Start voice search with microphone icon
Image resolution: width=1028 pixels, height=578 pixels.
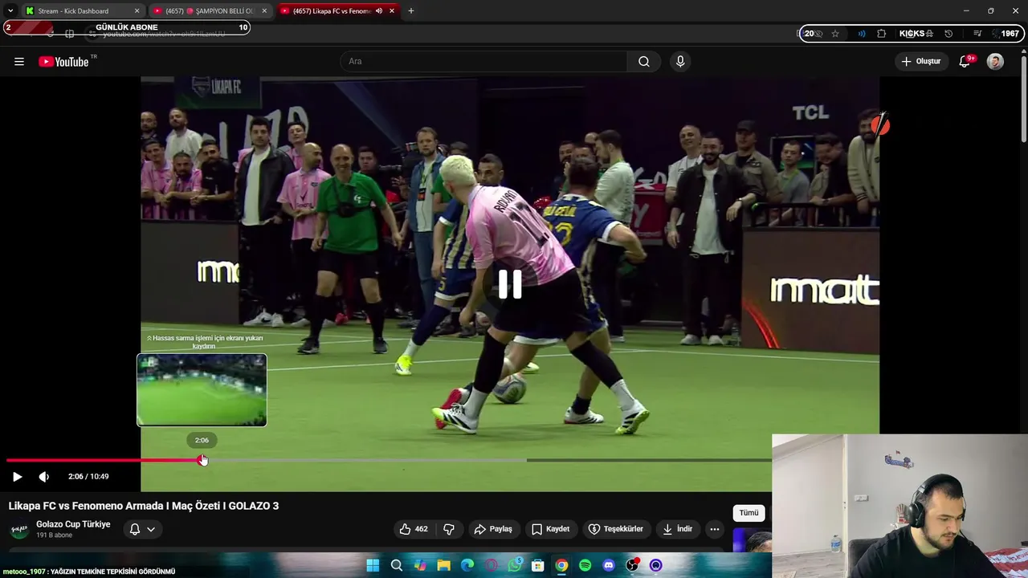(x=680, y=61)
